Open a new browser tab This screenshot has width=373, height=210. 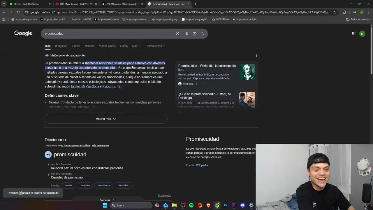pyautogui.click(x=195, y=4)
